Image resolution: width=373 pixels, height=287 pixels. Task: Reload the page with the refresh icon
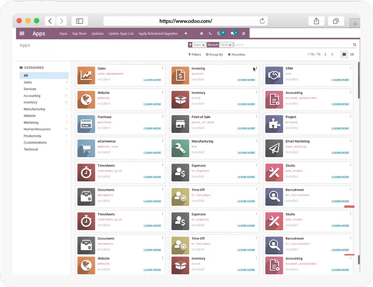point(262,21)
